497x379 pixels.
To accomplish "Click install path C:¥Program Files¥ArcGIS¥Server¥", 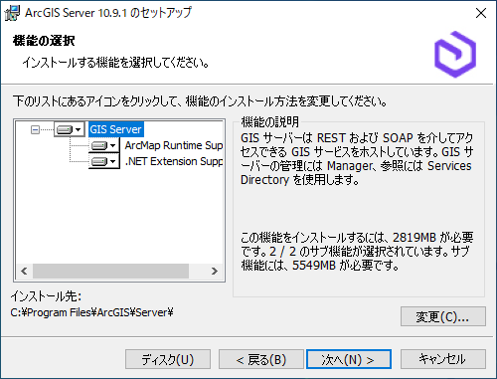I will click(91, 312).
